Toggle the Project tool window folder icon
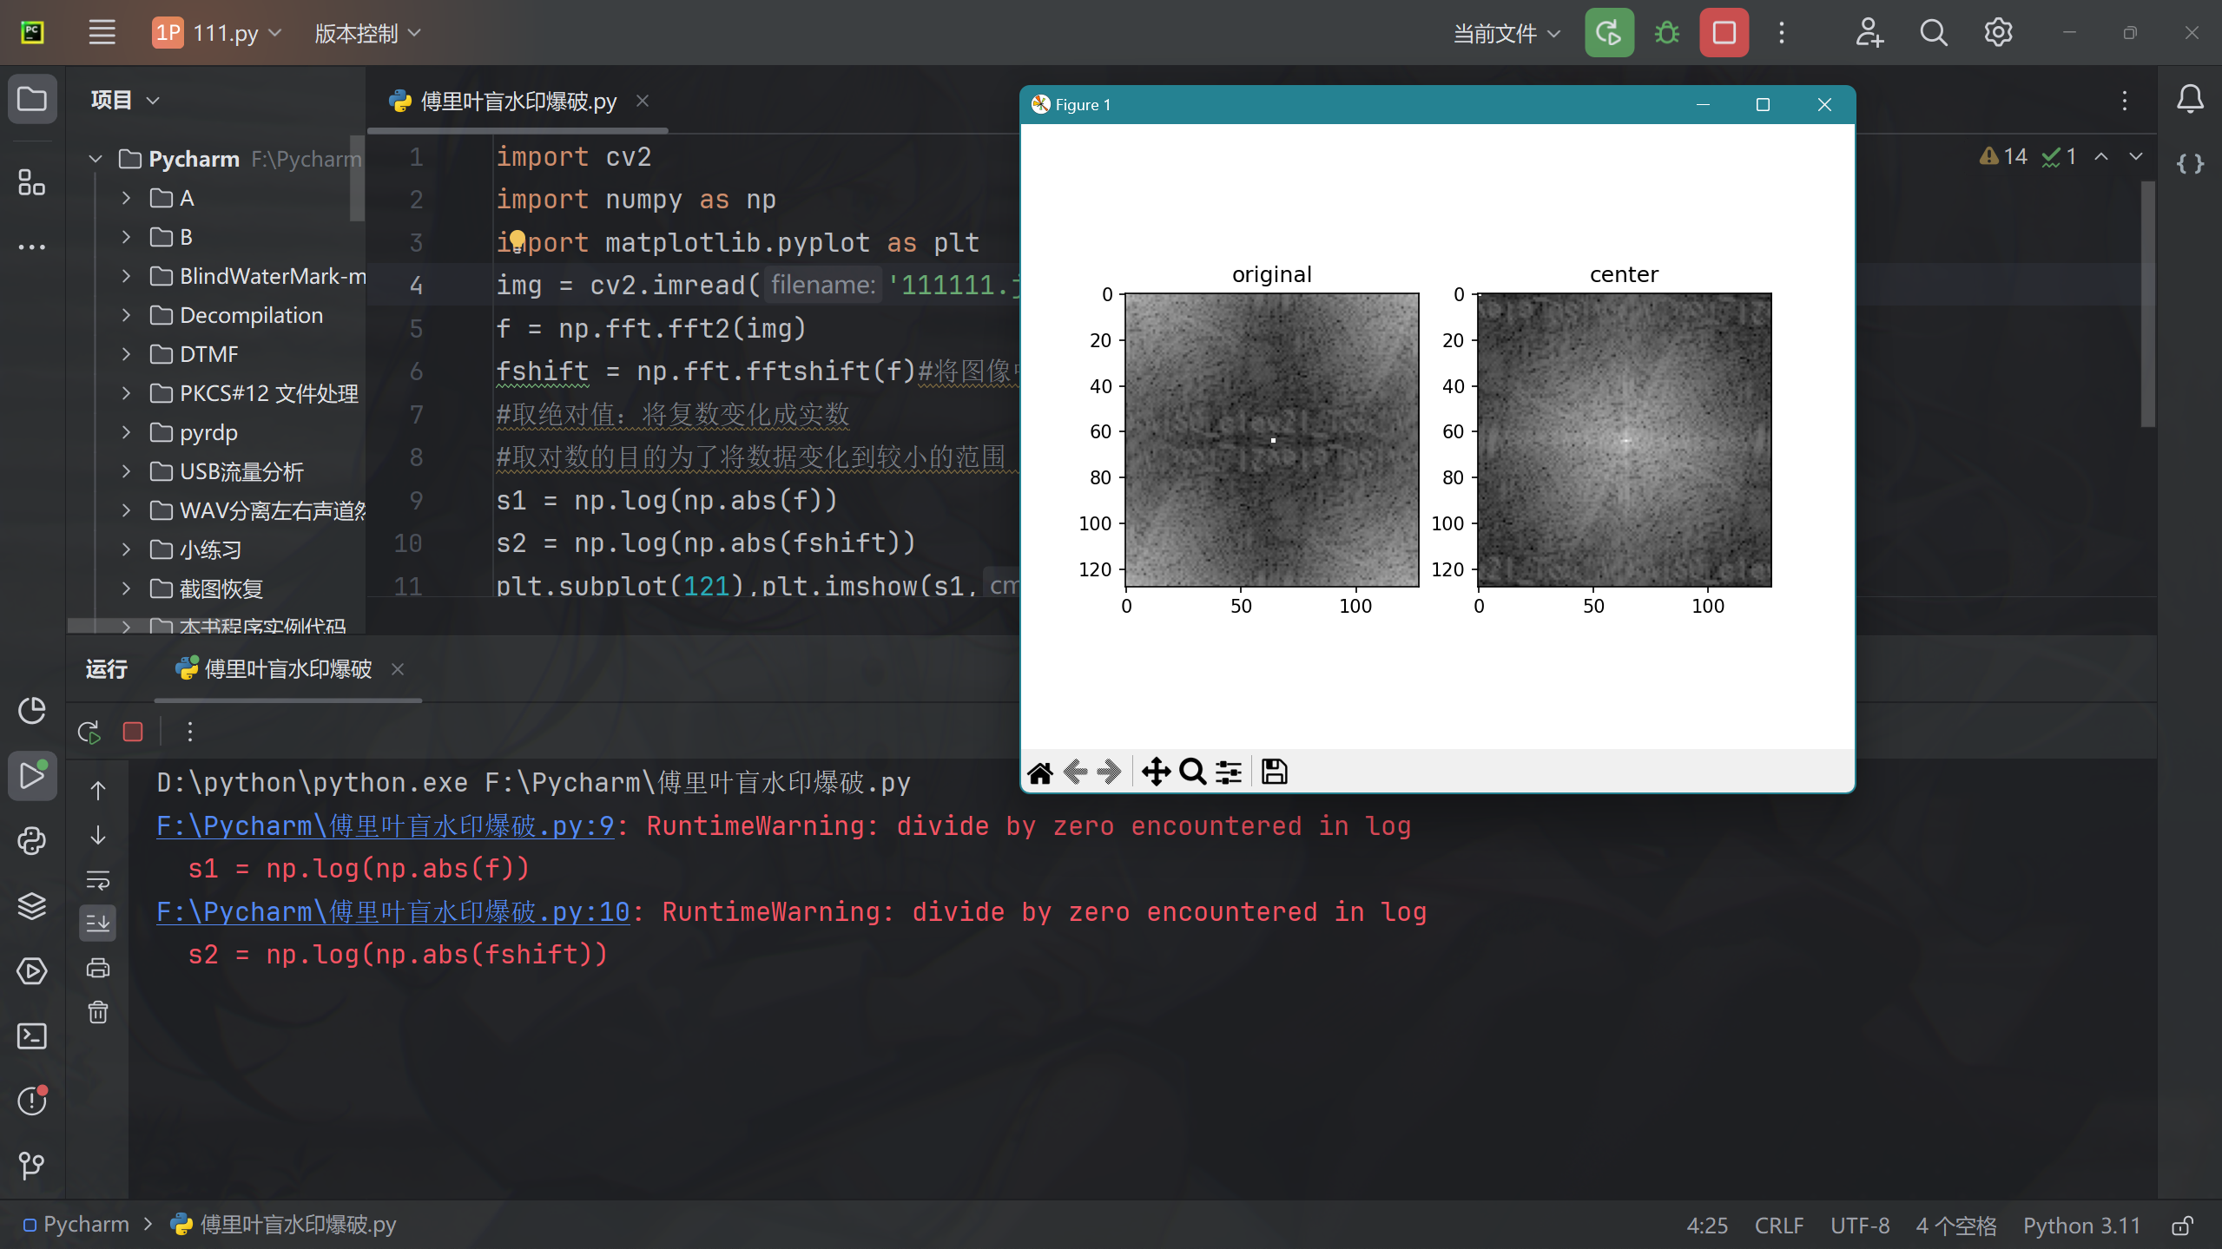This screenshot has width=2222, height=1249. tap(32, 99)
